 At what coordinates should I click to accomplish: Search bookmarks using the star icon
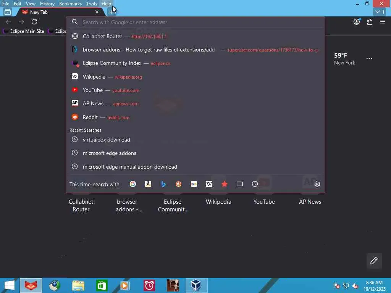(225, 184)
